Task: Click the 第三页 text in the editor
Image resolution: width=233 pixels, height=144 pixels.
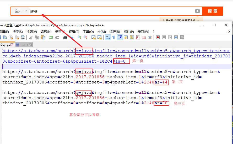Action: coord(179,103)
